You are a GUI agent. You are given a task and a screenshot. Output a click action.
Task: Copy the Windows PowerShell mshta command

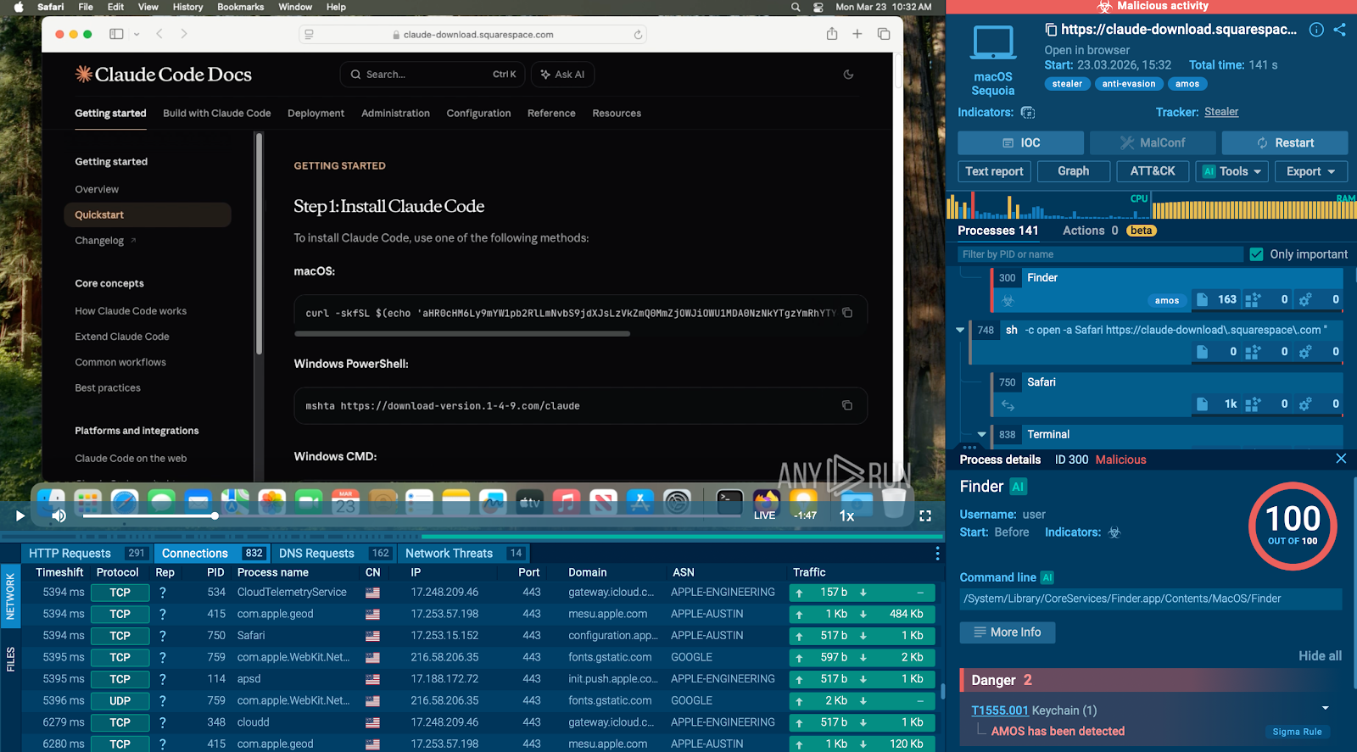pos(846,405)
